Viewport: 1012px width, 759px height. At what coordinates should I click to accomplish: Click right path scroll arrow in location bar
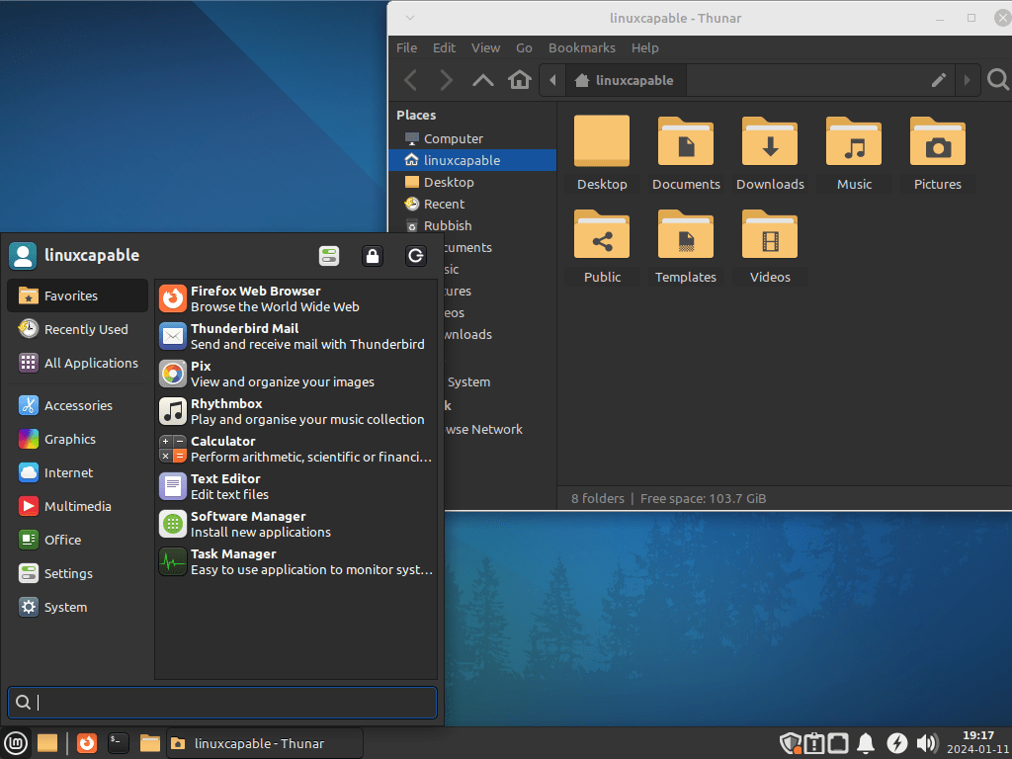[x=967, y=80]
